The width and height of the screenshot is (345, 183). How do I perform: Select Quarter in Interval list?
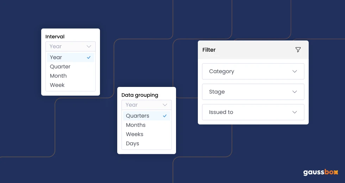coord(60,67)
